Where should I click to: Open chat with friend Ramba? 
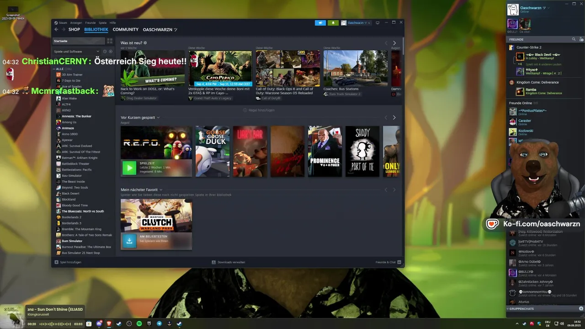tap(544, 91)
